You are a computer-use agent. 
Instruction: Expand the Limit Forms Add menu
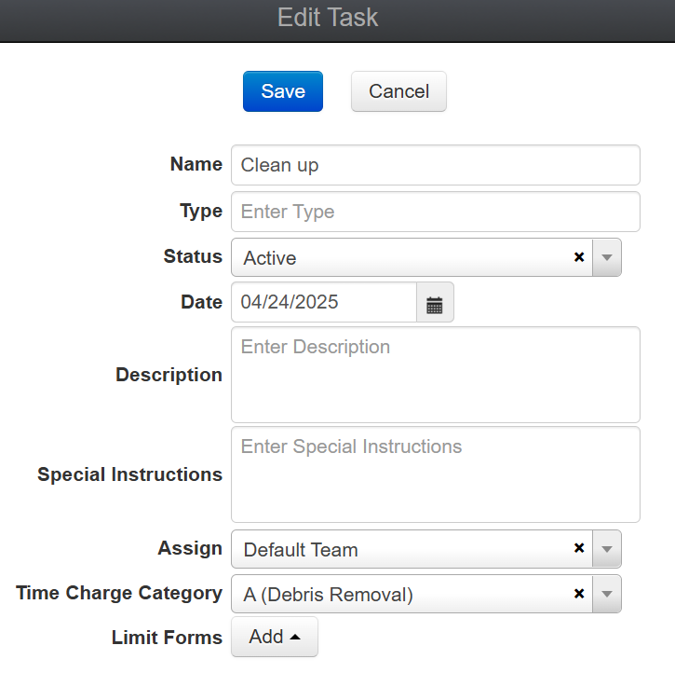tap(275, 637)
